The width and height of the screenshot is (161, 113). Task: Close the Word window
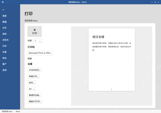pyautogui.click(x=158, y=2)
